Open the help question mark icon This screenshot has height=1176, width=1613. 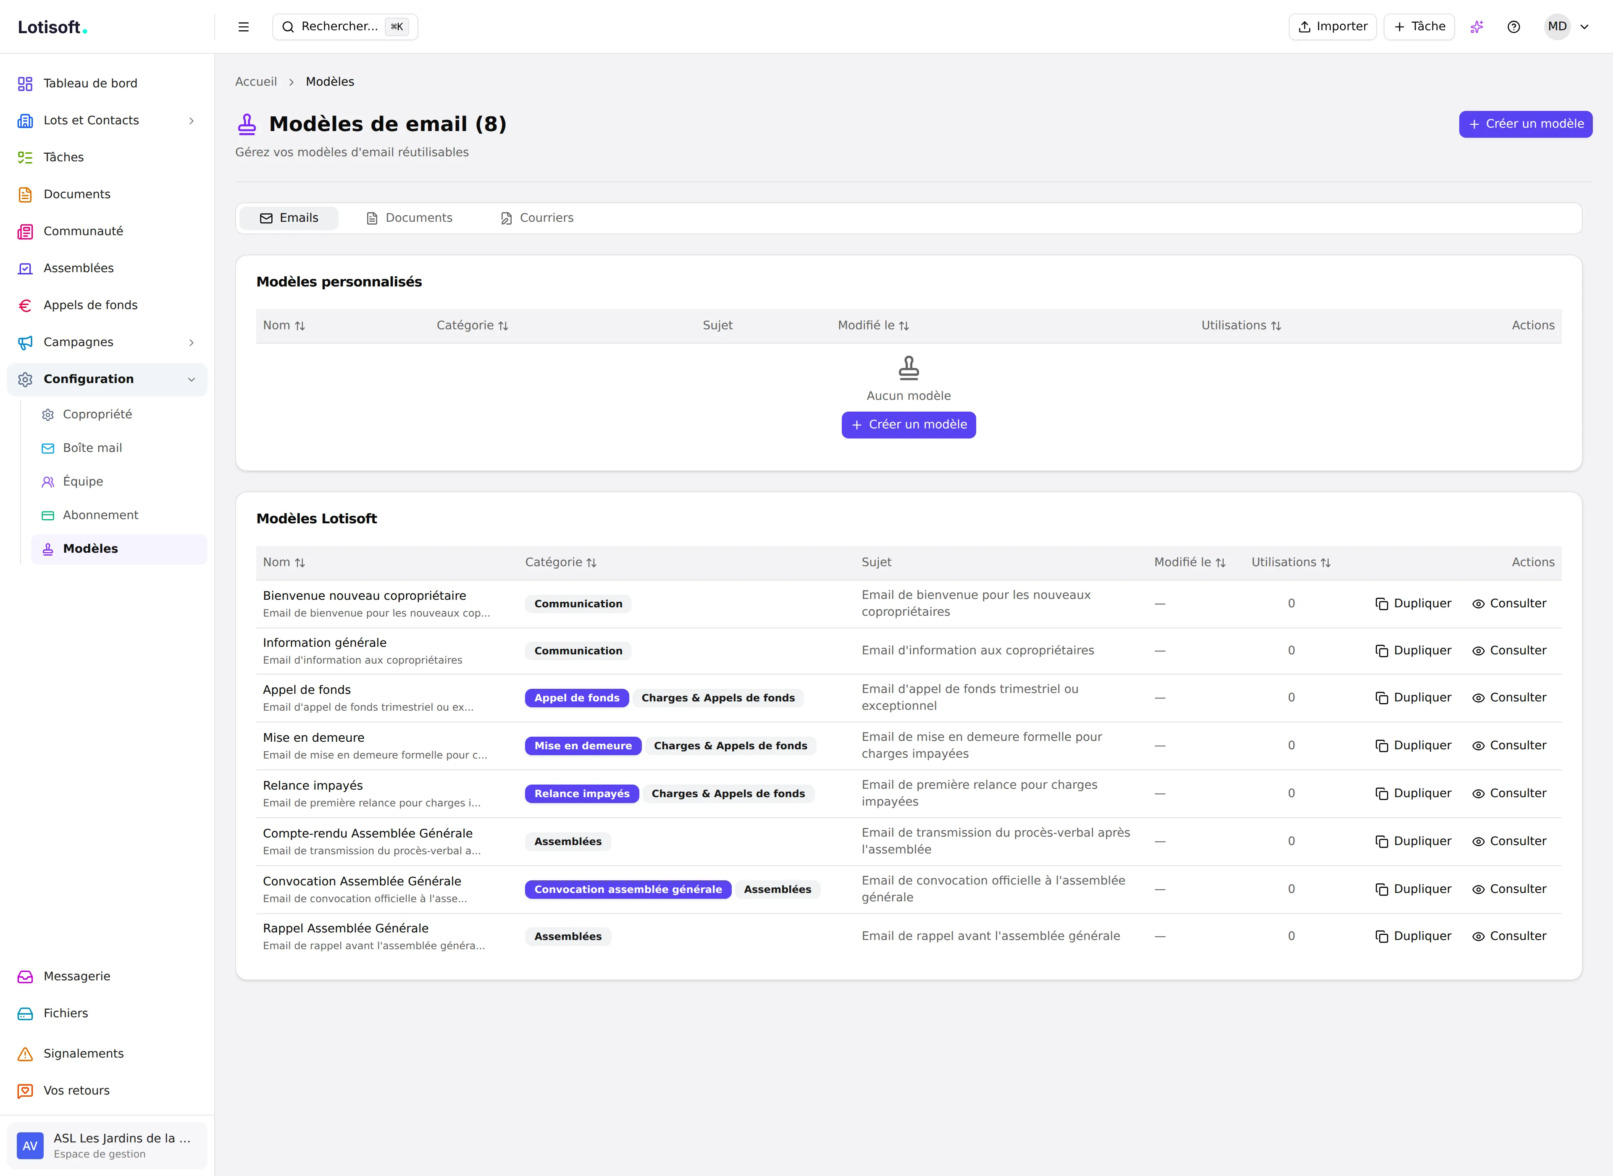(1514, 27)
